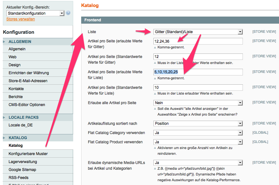
Task: Open the Allgemein configuration page
Action: click(17, 49)
